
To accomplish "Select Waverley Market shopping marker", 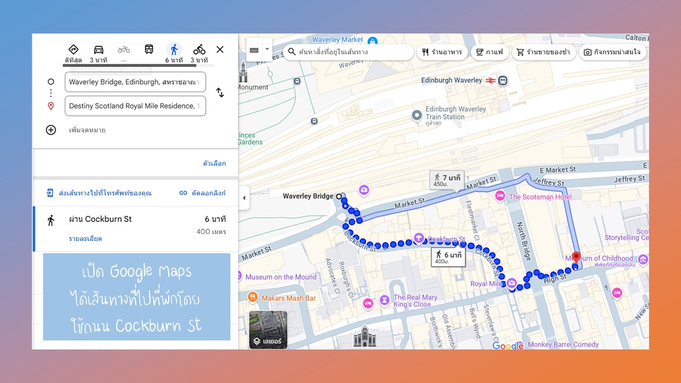I will click(372, 40).
